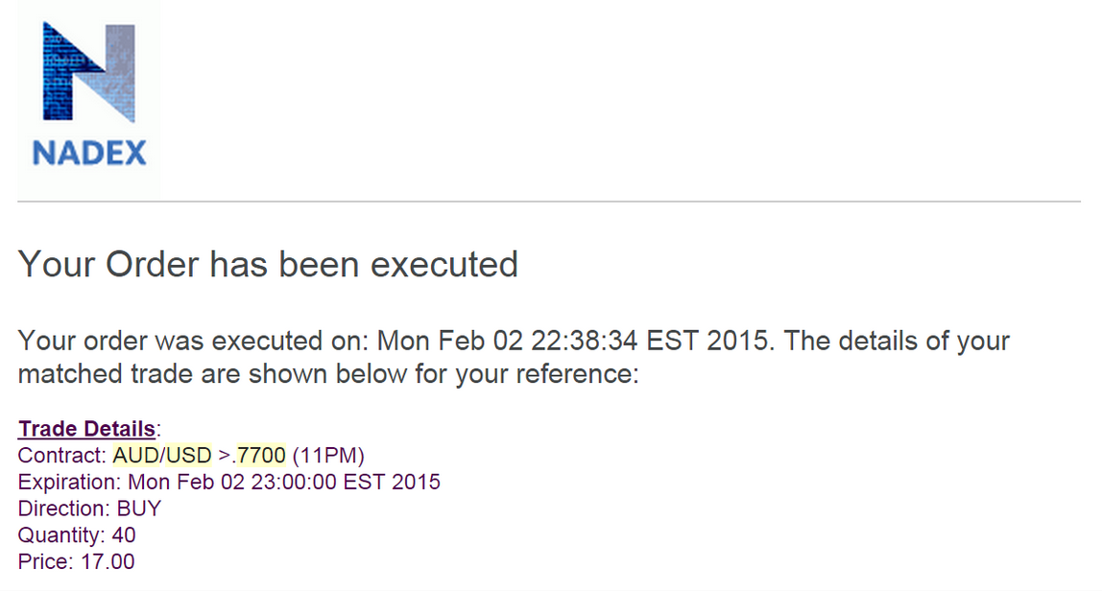Select the highlighted .7700 strike value
Screen dimensions: 1102x592
pos(259,455)
